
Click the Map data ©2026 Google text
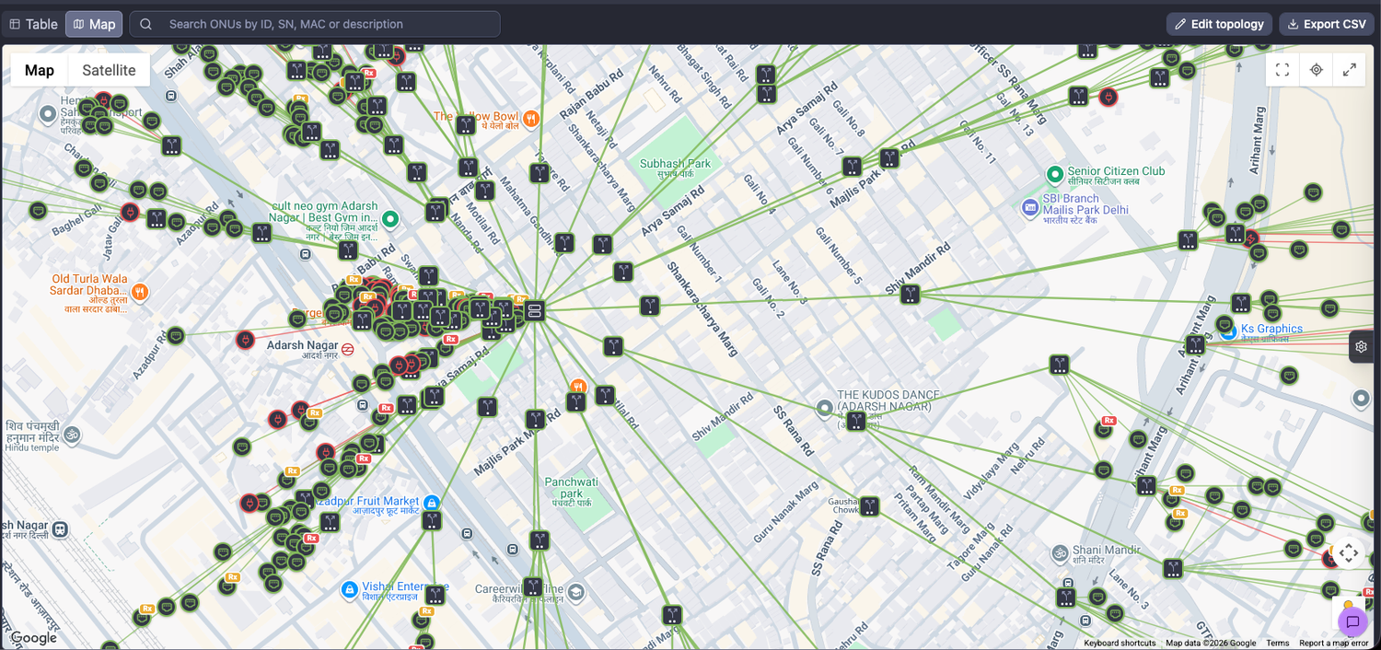[x=1211, y=643]
